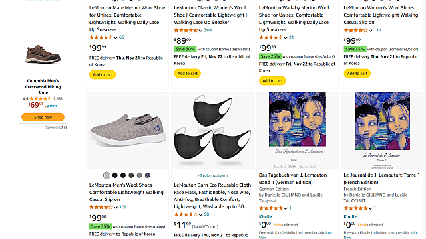Open the black face masks product image

coord(212,130)
